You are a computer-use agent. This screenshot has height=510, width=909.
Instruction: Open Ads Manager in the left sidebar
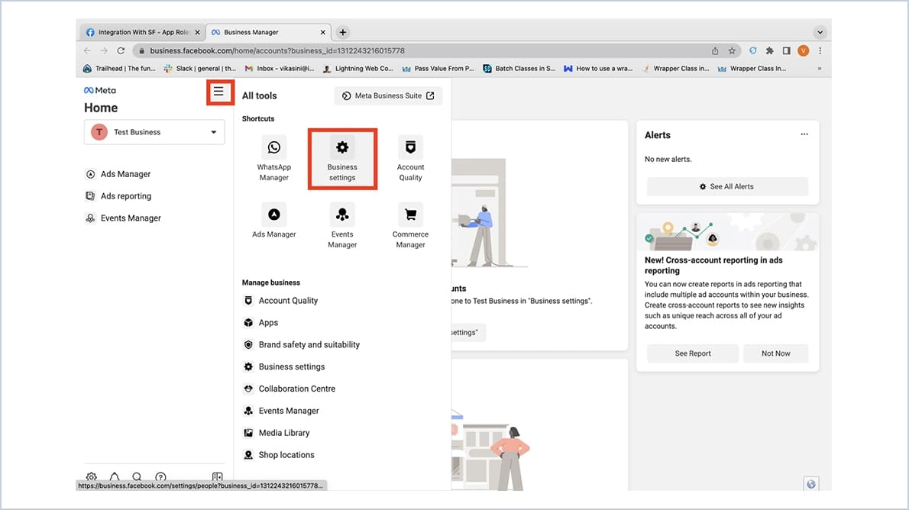[118, 174]
